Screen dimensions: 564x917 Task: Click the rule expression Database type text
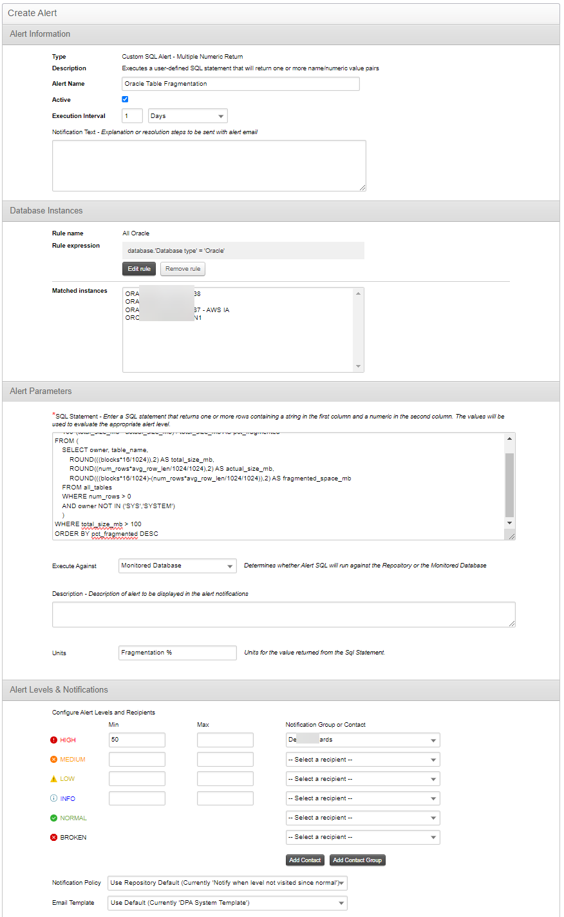[176, 251]
